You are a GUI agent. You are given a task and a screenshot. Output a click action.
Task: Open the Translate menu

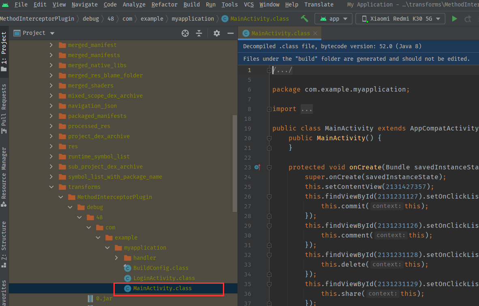319,4
